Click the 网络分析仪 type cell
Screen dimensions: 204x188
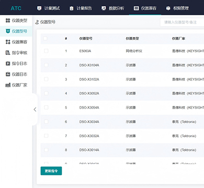(134, 51)
